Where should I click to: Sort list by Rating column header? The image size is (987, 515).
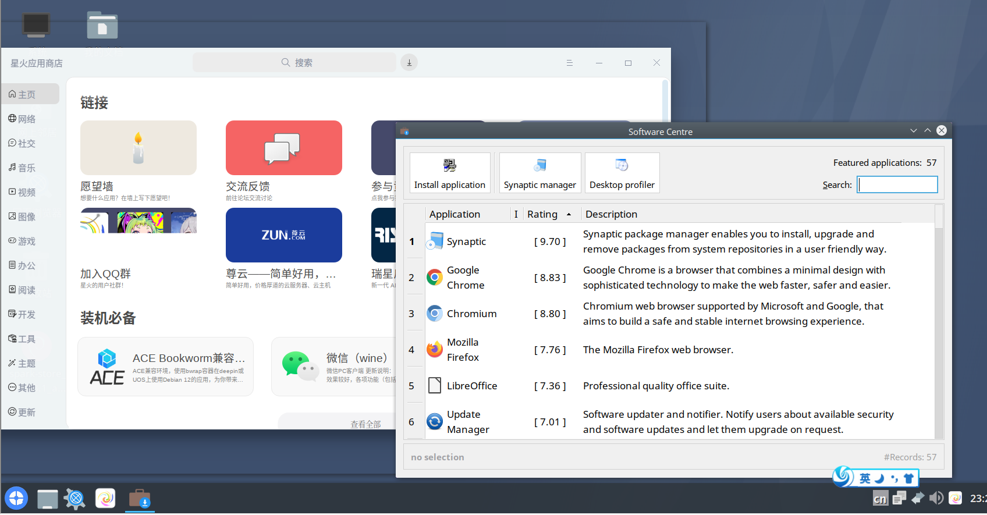[542, 214]
